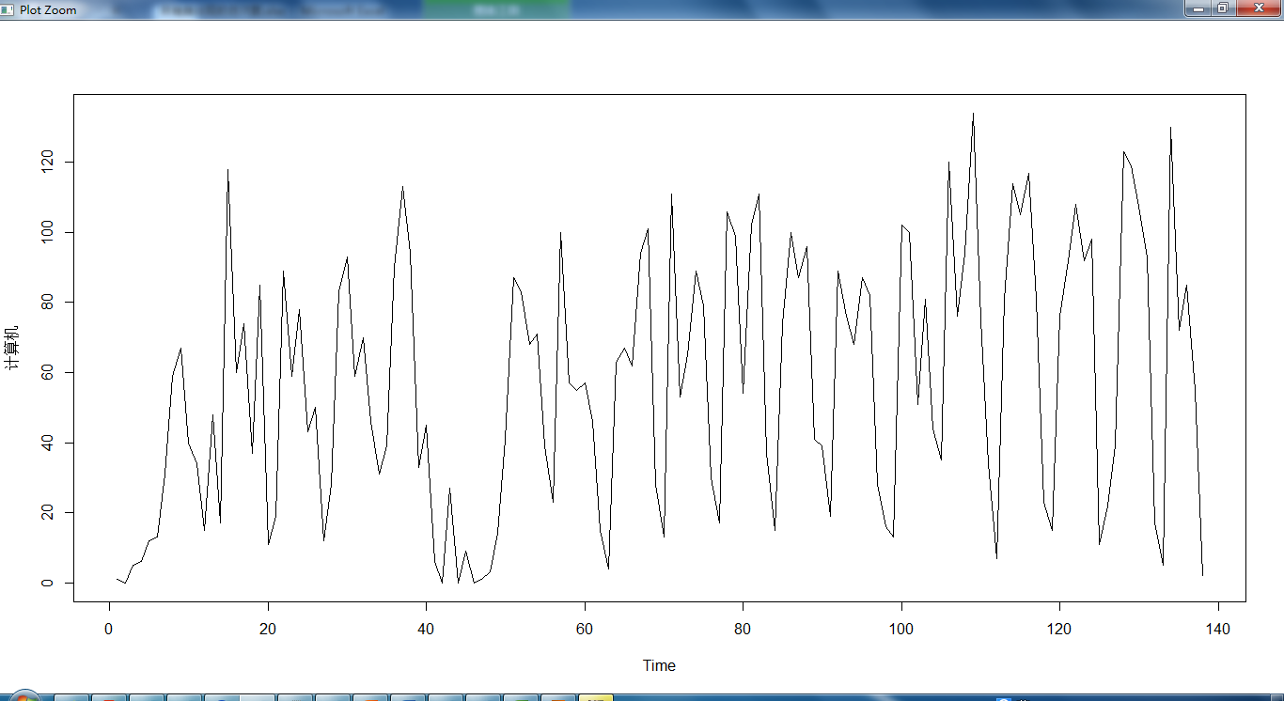Click the y-axis tick label "40"
Viewport: 1284px width, 701px height.
(47, 443)
